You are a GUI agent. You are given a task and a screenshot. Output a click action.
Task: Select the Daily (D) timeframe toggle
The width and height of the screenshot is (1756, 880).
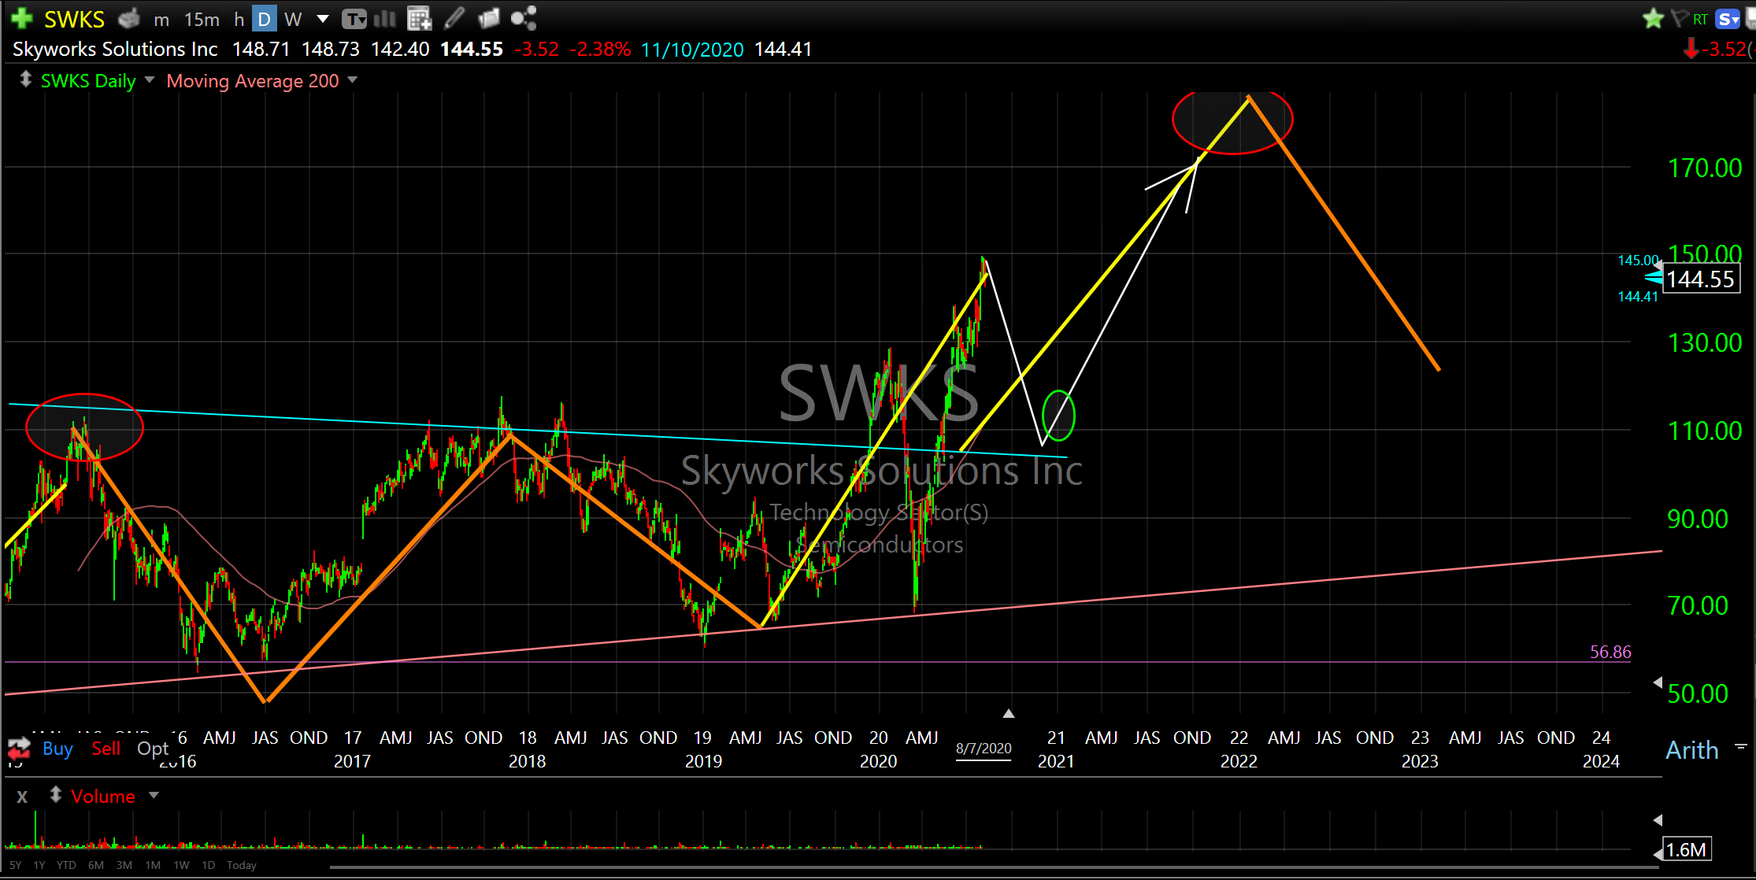[x=264, y=19]
